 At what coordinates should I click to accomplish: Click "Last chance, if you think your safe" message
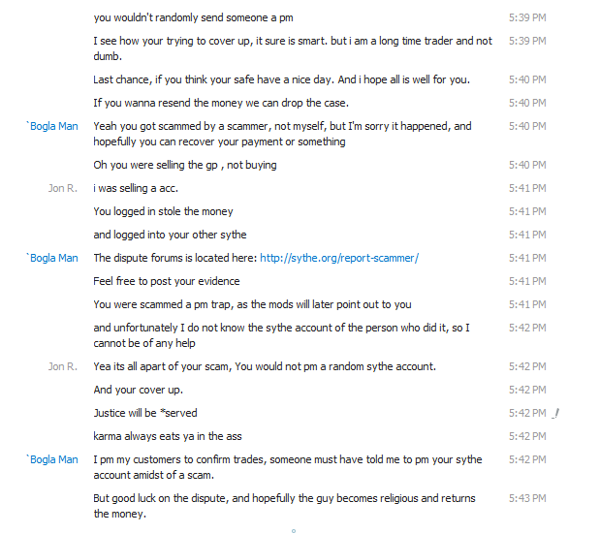(x=281, y=79)
